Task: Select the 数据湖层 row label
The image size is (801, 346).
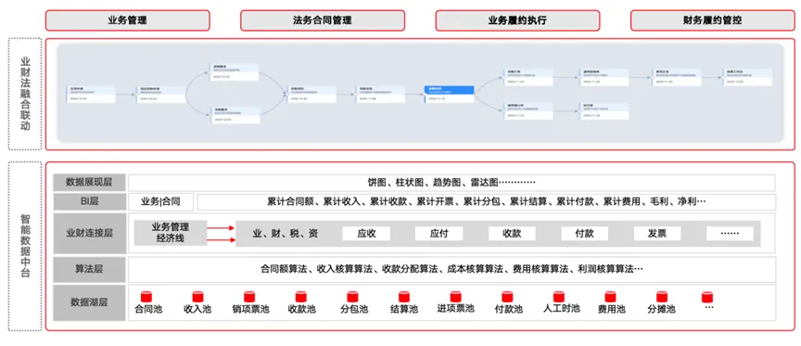Action: [x=89, y=302]
